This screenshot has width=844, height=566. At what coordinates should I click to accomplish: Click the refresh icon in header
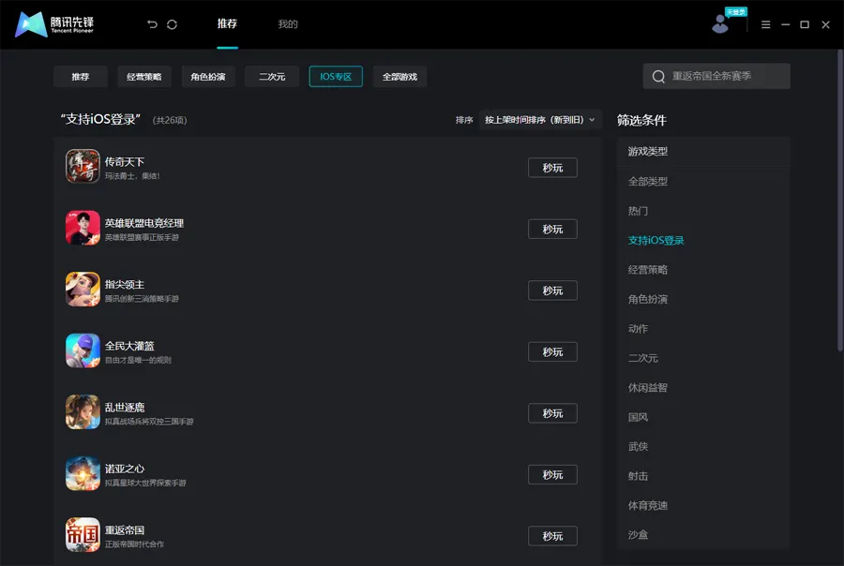[x=172, y=24]
